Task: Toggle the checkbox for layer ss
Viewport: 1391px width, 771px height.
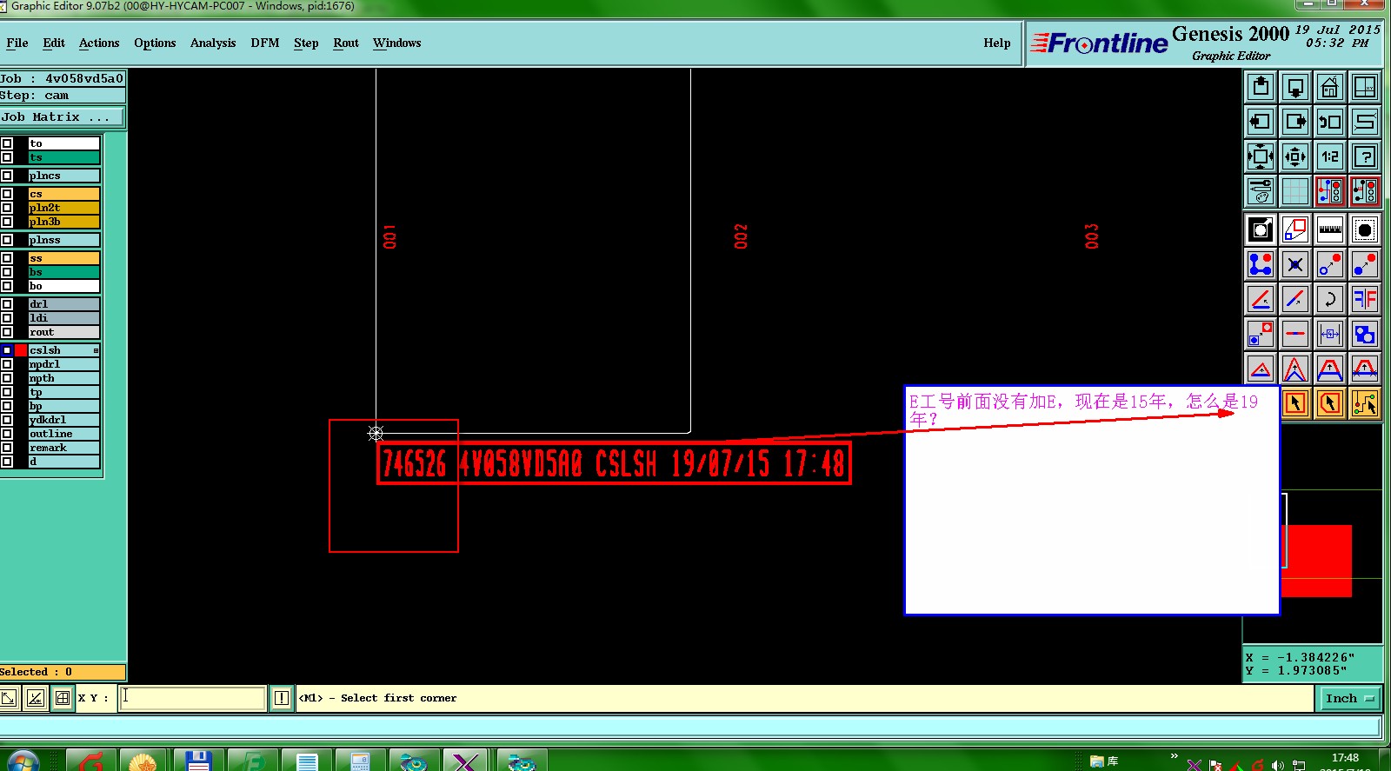Action: pyautogui.click(x=7, y=258)
